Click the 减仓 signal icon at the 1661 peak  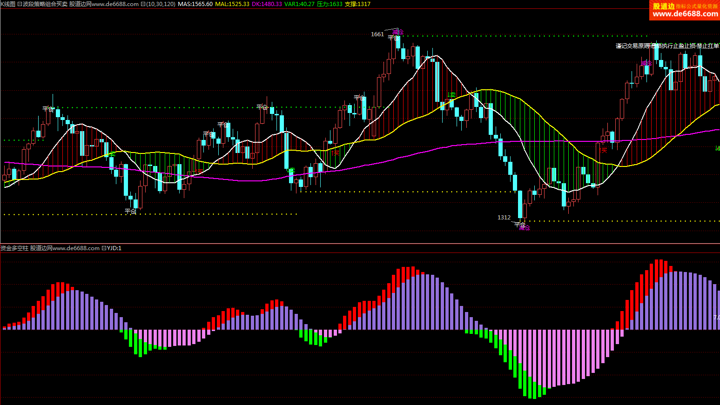pos(398,32)
